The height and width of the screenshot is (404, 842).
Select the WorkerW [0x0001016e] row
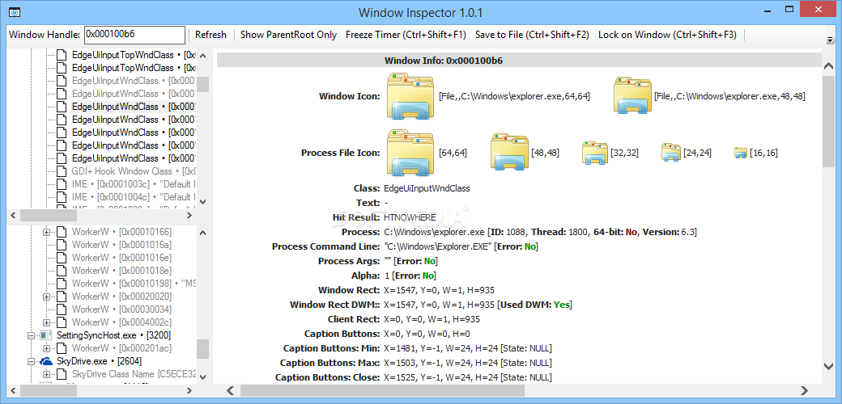pos(121,258)
